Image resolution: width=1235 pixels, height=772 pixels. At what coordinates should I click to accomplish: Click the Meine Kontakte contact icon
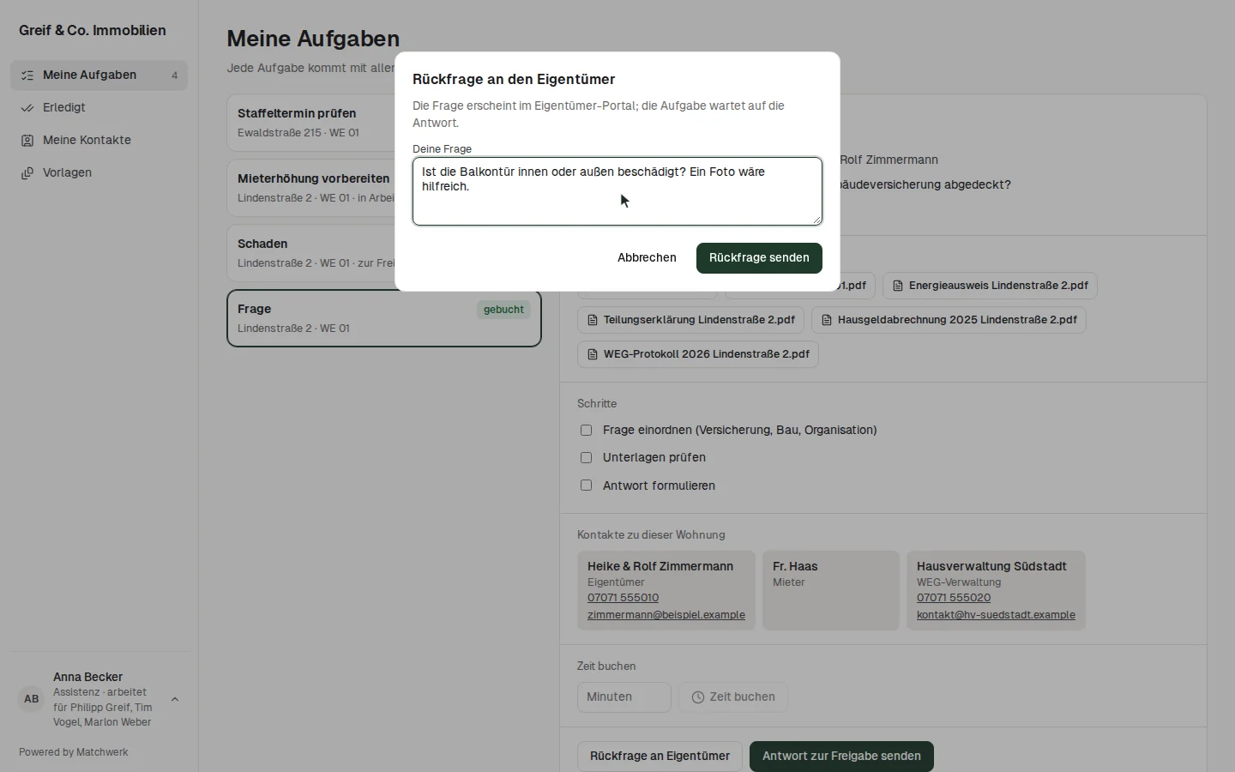[x=27, y=141]
